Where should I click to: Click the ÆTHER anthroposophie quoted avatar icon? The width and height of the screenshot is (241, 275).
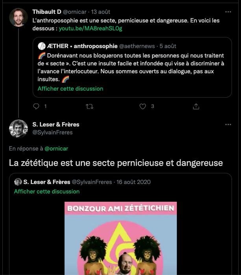[x=41, y=46]
